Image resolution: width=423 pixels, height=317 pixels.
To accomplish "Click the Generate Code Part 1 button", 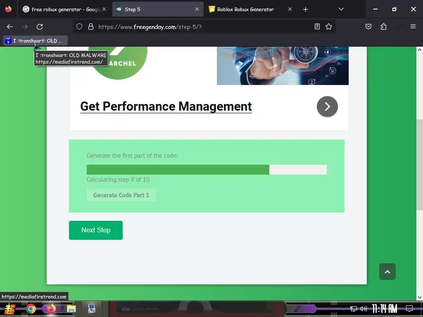I will pyautogui.click(x=121, y=195).
